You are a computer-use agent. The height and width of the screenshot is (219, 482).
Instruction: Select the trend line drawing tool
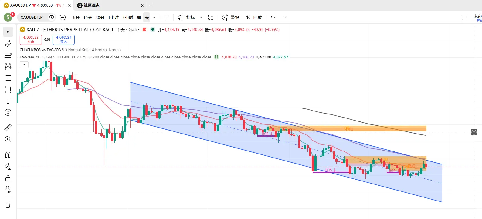(x=8, y=44)
